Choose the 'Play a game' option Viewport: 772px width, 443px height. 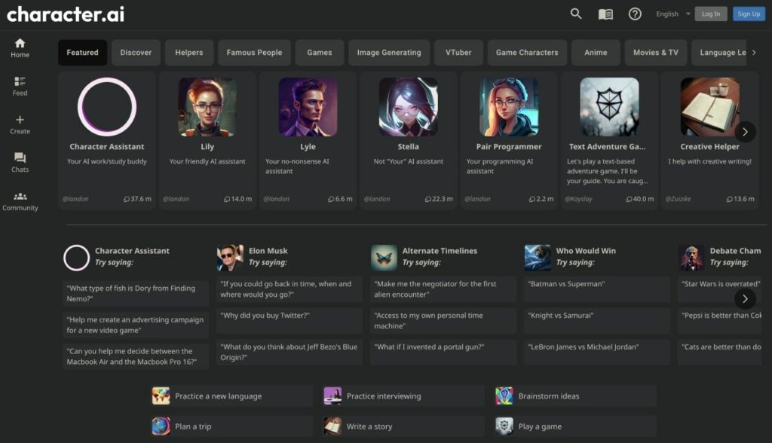pos(574,426)
